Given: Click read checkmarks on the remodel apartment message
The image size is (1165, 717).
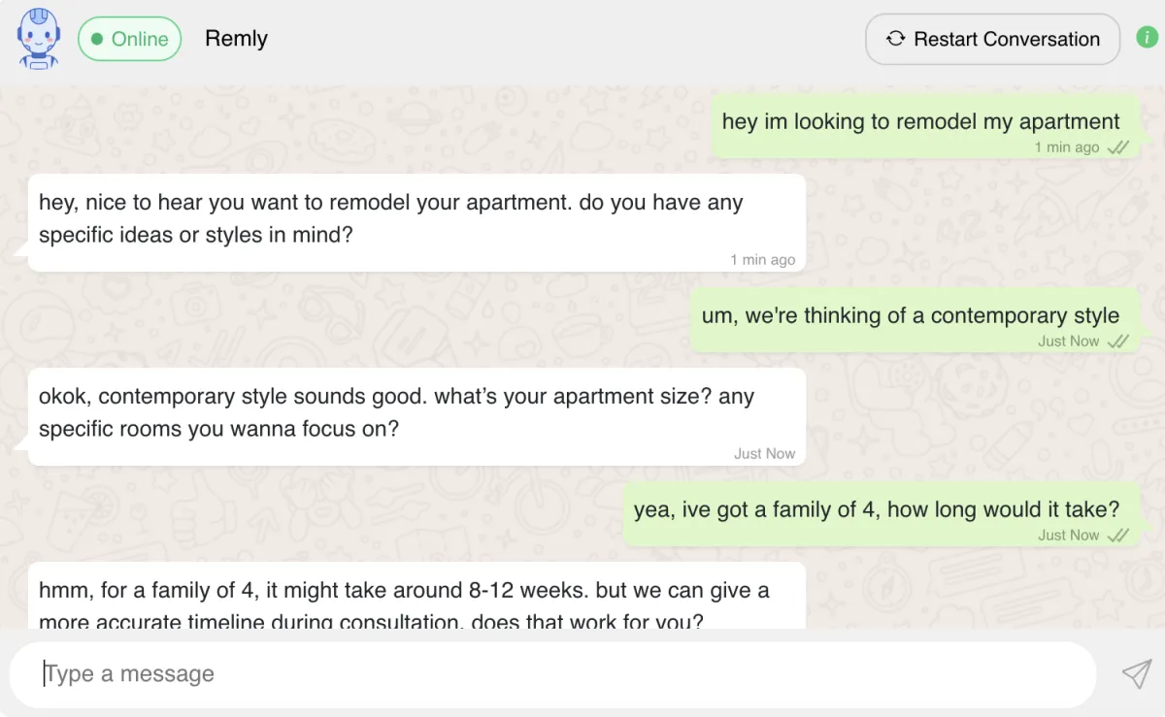Looking at the screenshot, I should coord(1118,147).
